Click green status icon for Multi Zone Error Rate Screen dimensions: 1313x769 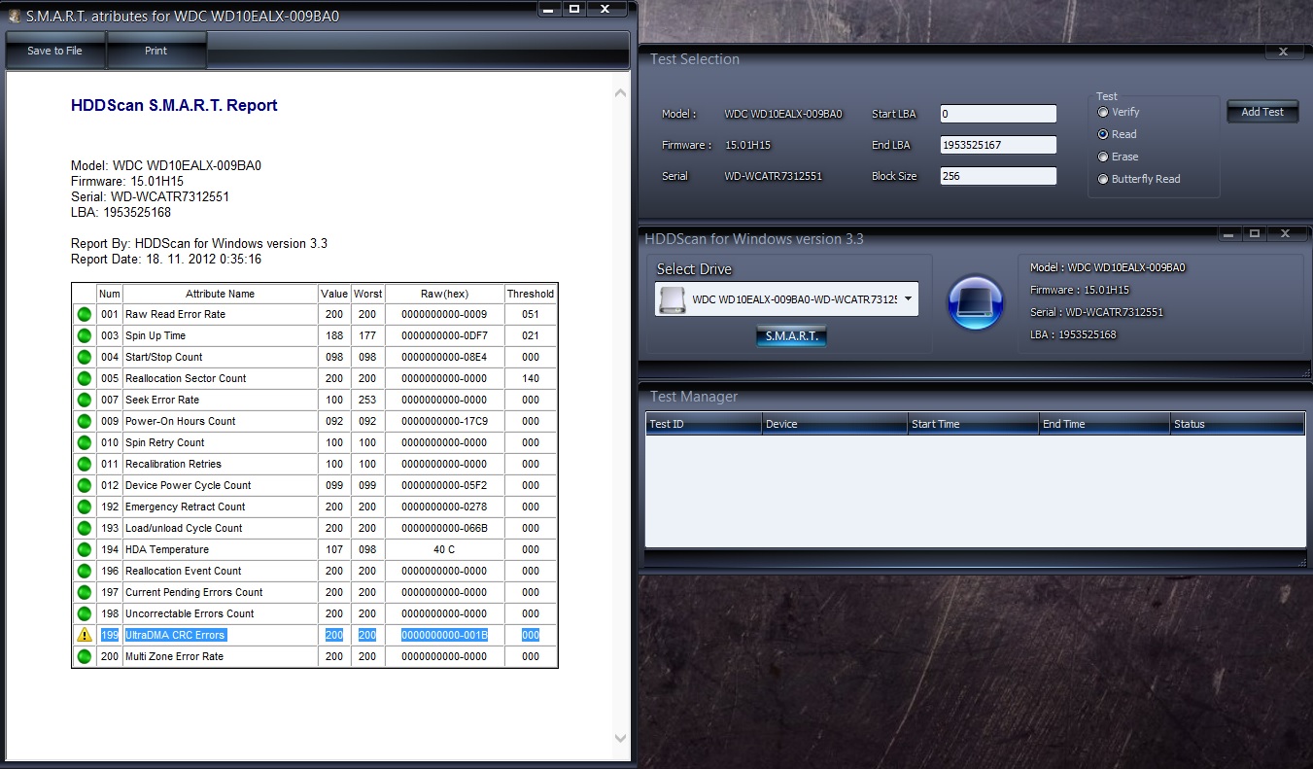(x=85, y=656)
